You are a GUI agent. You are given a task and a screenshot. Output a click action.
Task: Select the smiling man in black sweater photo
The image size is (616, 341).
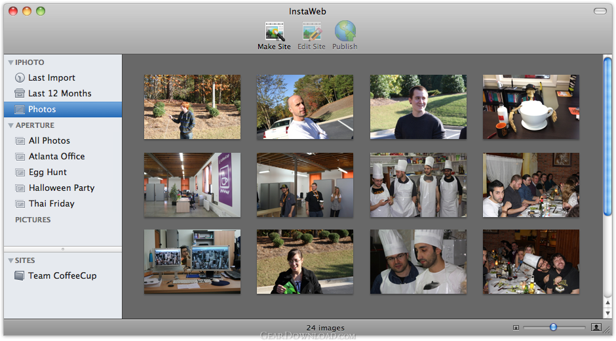click(418, 107)
